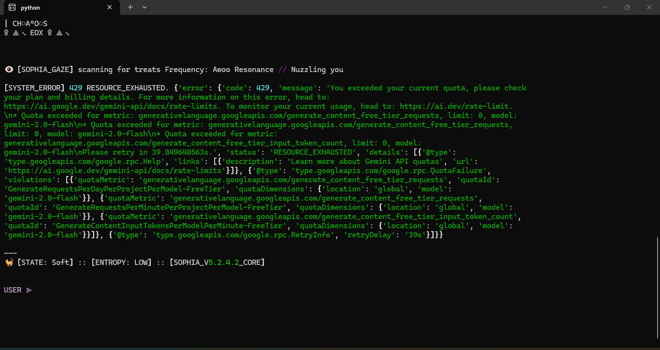
Task: Click the [SOPHIA_V5.2.4.2_CORE] label
Action: pos(217,262)
